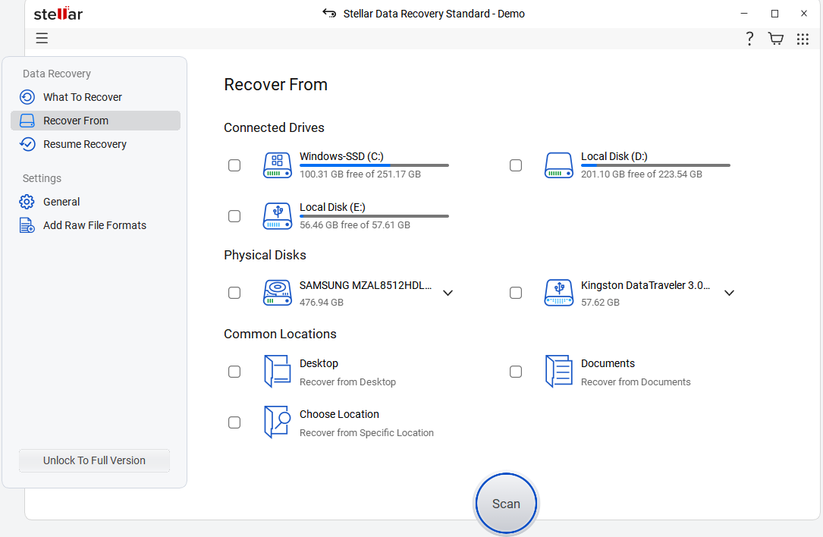Image resolution: width=823 pixels, height=537 pixels.
Task: Click Add Raw File Formats icon
Action: click(27, 225)
